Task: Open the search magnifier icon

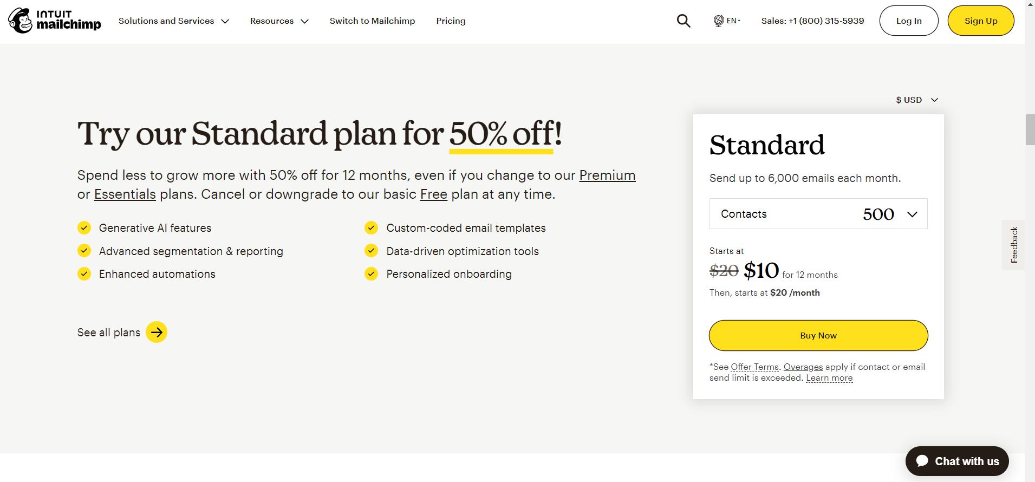Action: (x=684, y=21)
